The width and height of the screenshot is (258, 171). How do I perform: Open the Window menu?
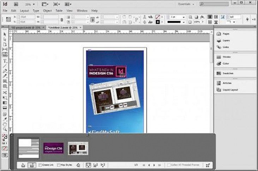pyautogui.click(x=82, y=11)
